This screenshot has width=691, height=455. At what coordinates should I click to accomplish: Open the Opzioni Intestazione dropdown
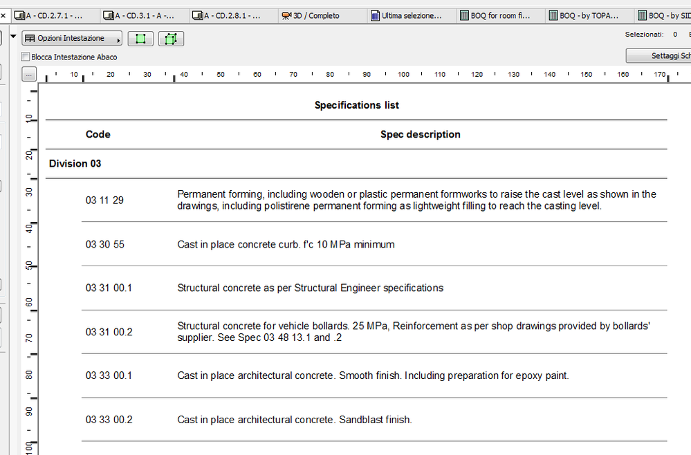(72, 38)
